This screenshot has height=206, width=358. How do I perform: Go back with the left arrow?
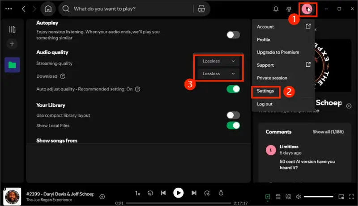pos(24,9)
